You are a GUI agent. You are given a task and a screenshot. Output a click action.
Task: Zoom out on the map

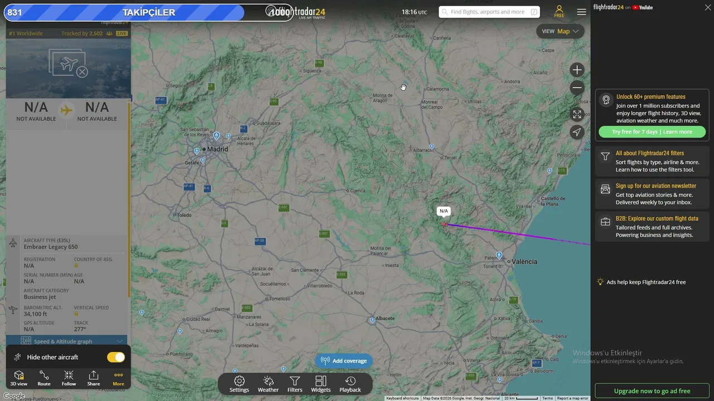pyautogui.click(x=577, y=87)
